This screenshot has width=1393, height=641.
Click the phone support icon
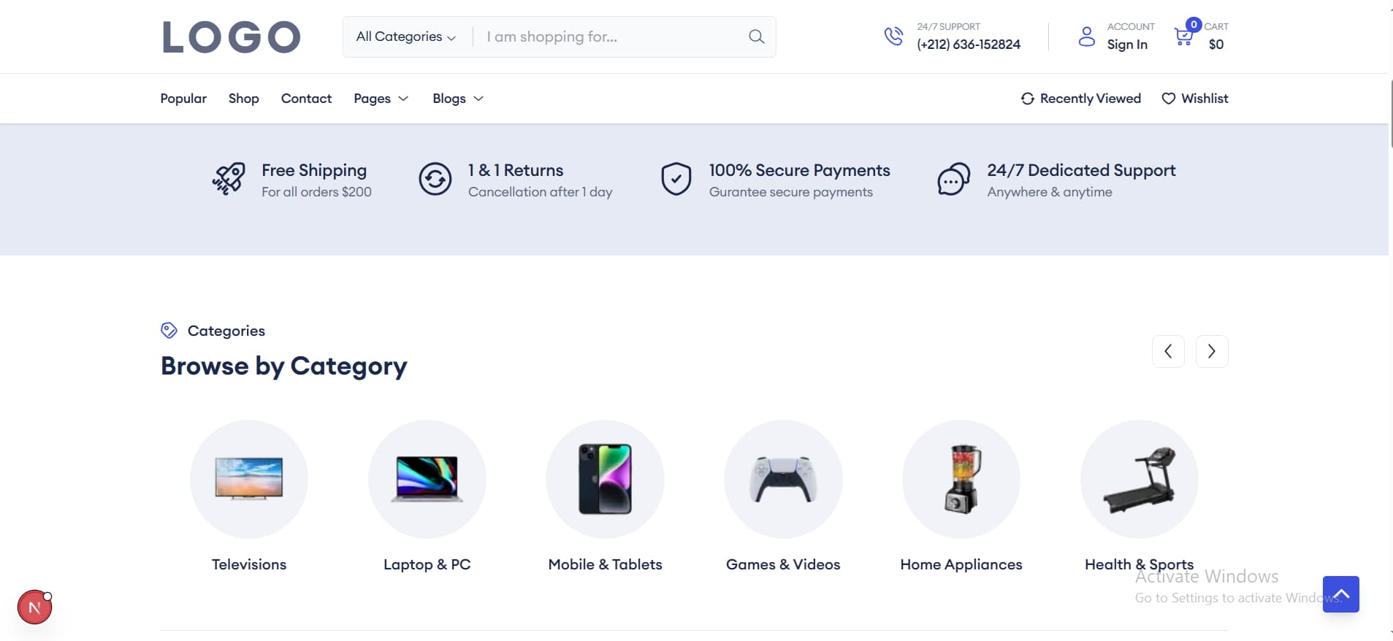click(893, 36)
